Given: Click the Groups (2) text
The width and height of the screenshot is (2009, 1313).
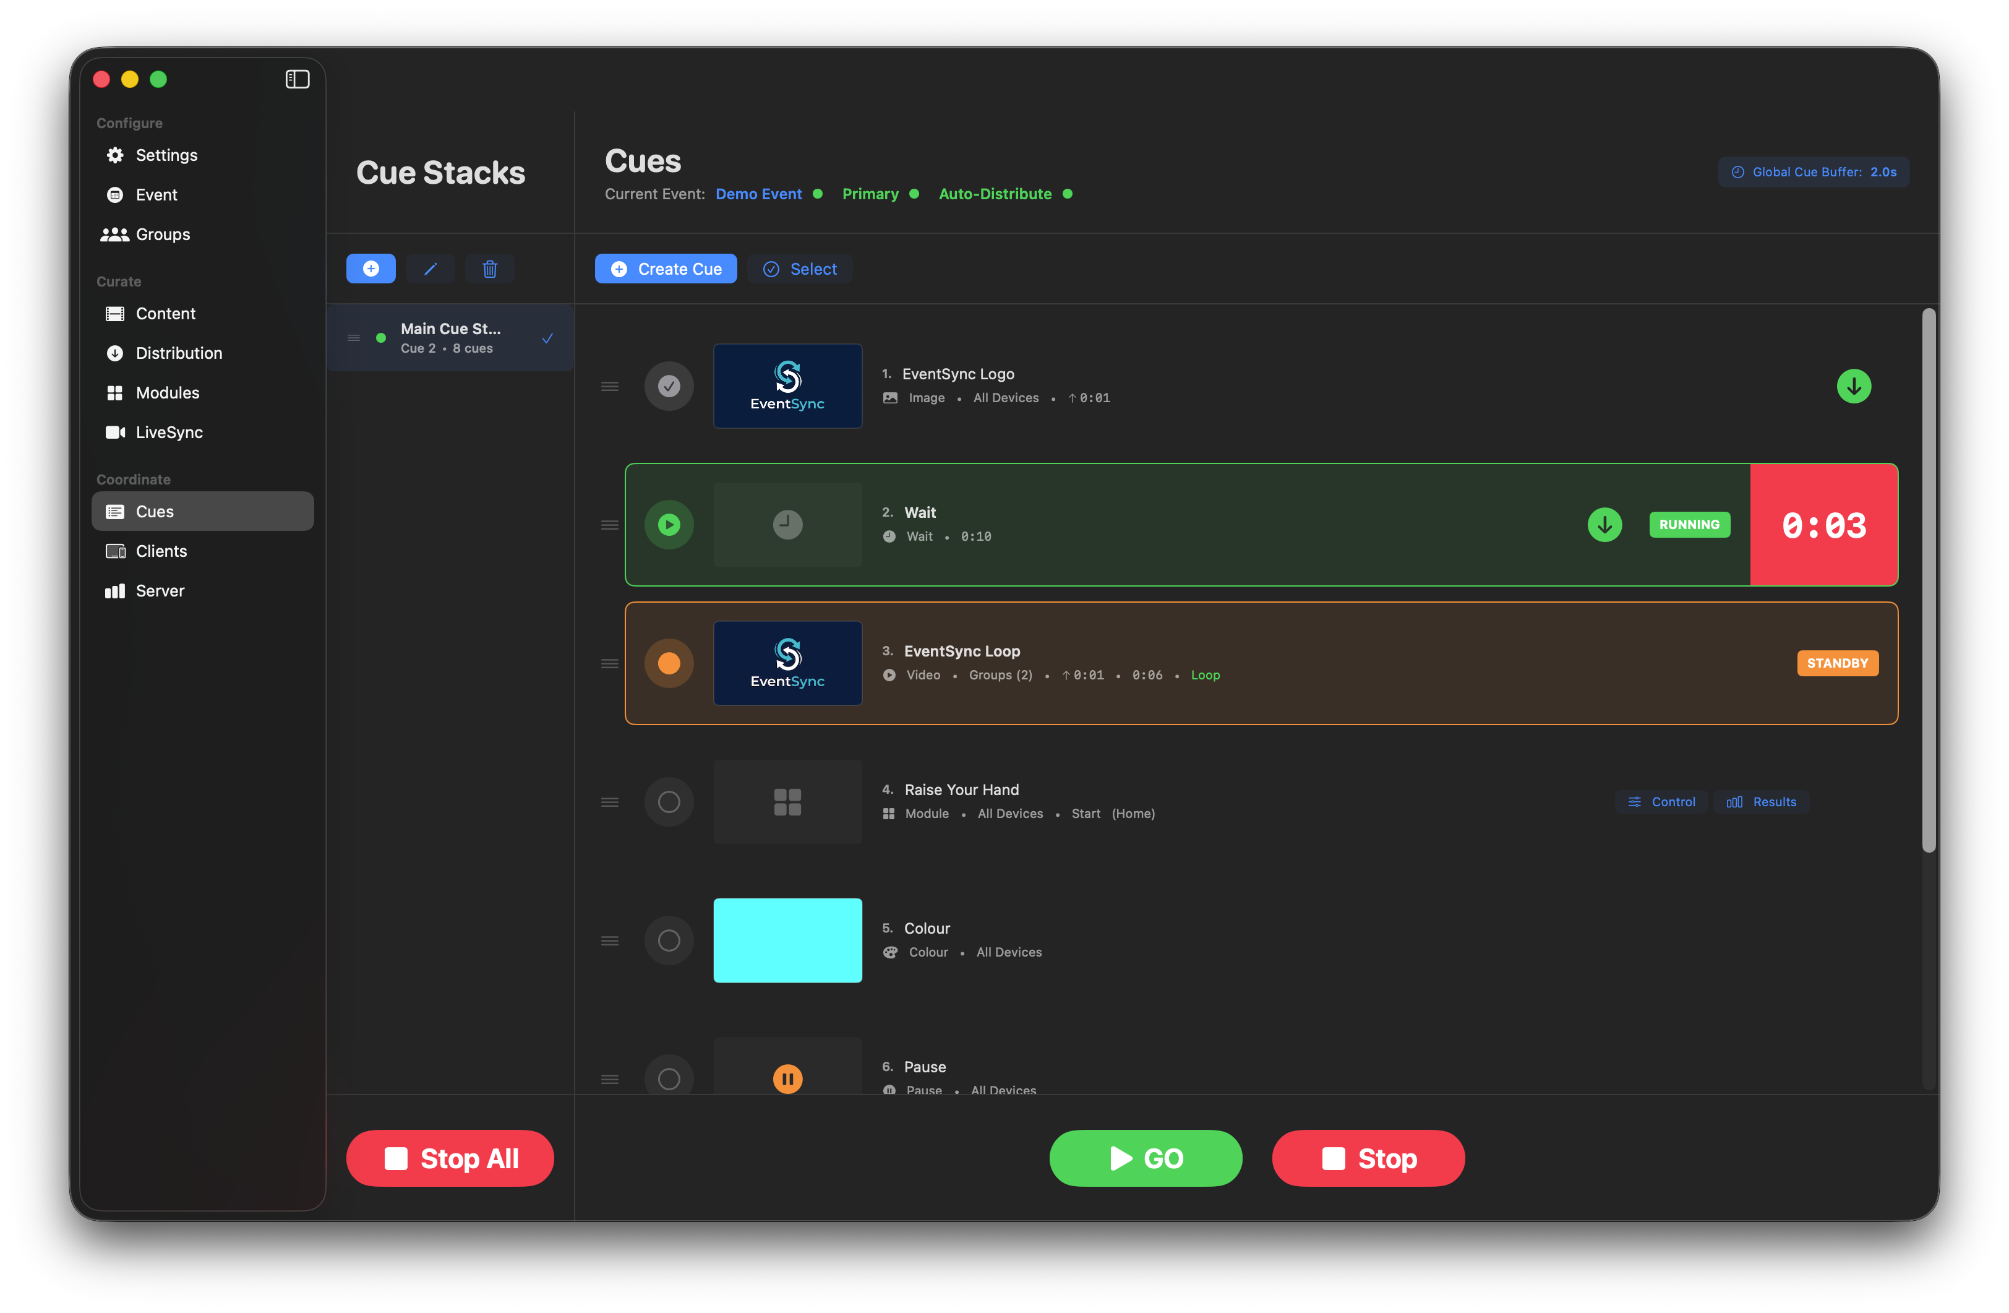Looking at the screenshot, I should pos(1000,676).
